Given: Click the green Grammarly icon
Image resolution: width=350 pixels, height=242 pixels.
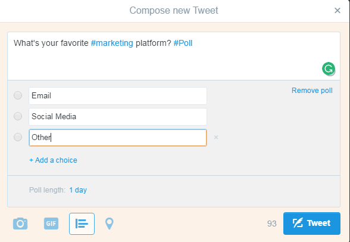Looking at the screenshot, I should [329, 69].
